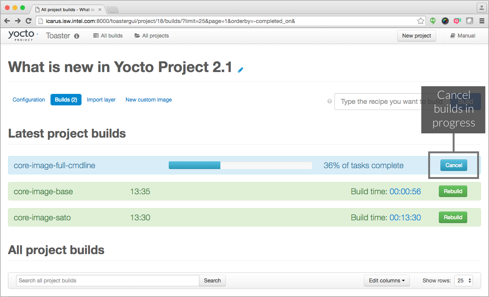Click the browser back arrow
Image resolution: width=489 pixels, height=297 pixels.
(x=7, y=21)
